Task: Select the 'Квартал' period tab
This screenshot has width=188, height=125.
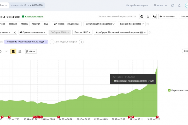Action: point(36,24)
